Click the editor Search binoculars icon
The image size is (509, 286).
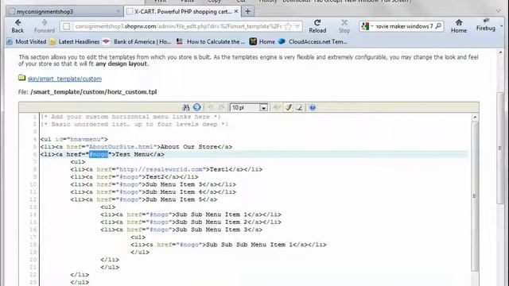185,107
